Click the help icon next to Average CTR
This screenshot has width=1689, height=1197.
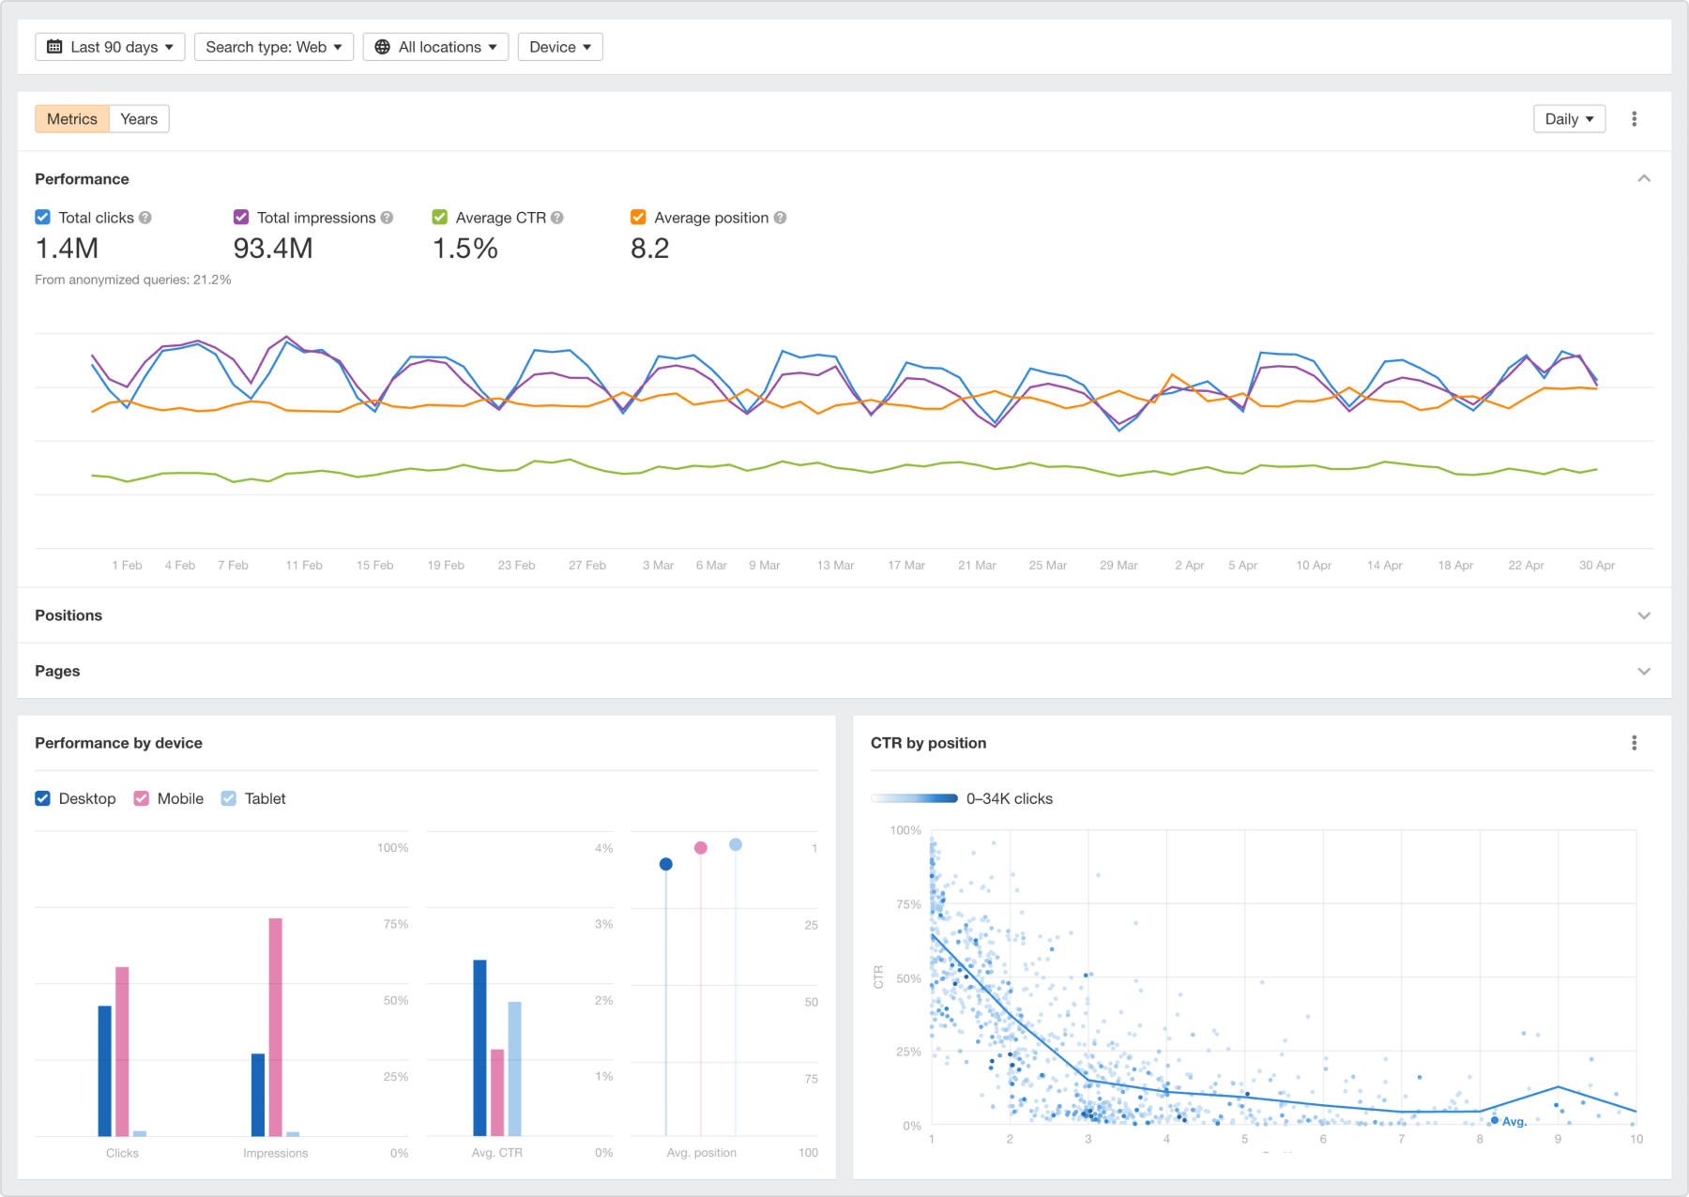(x=557, y=218)
